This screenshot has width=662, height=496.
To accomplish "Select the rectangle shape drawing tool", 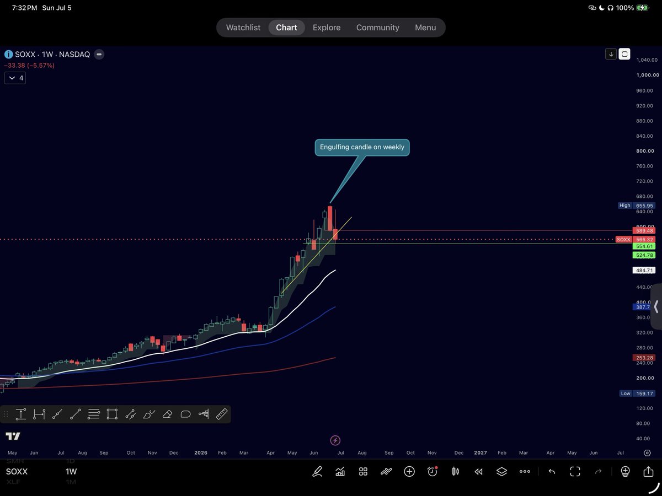I will [112, 414].
